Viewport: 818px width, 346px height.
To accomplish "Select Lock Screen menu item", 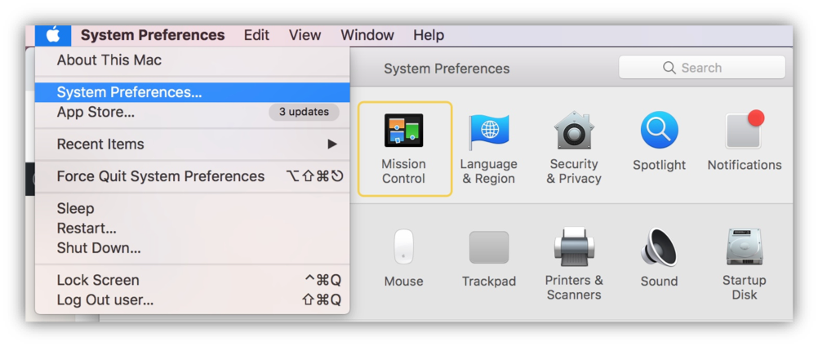I will pos(98,280).
